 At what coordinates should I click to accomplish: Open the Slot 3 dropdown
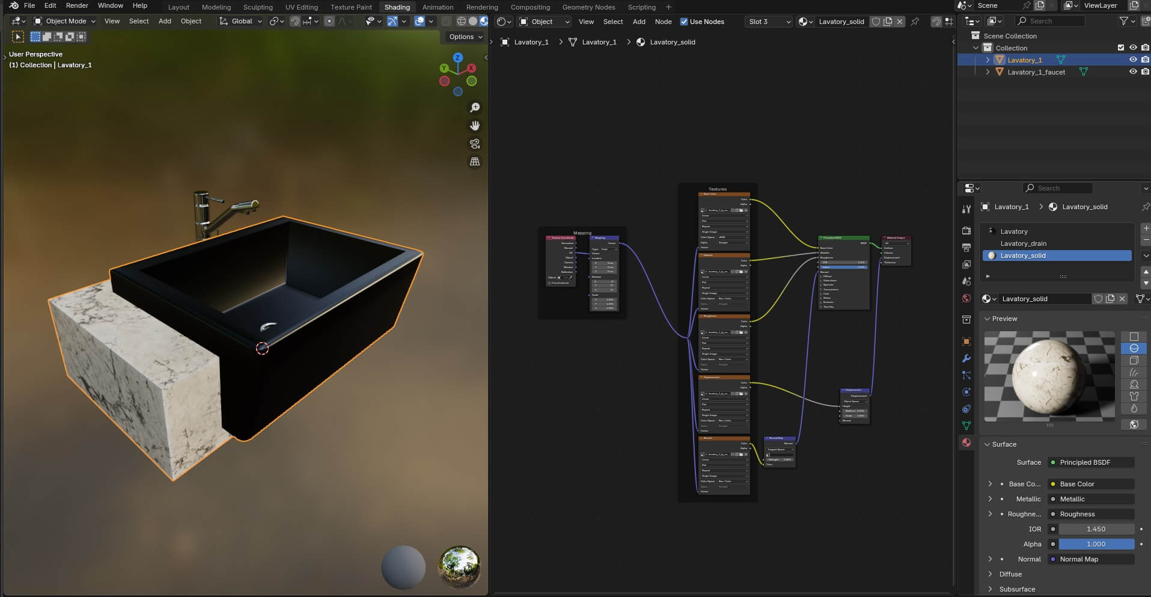coord(769,22)
